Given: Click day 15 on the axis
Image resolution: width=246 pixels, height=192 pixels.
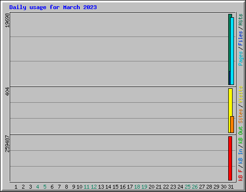Looking at the screenshot, I should 115,187.
